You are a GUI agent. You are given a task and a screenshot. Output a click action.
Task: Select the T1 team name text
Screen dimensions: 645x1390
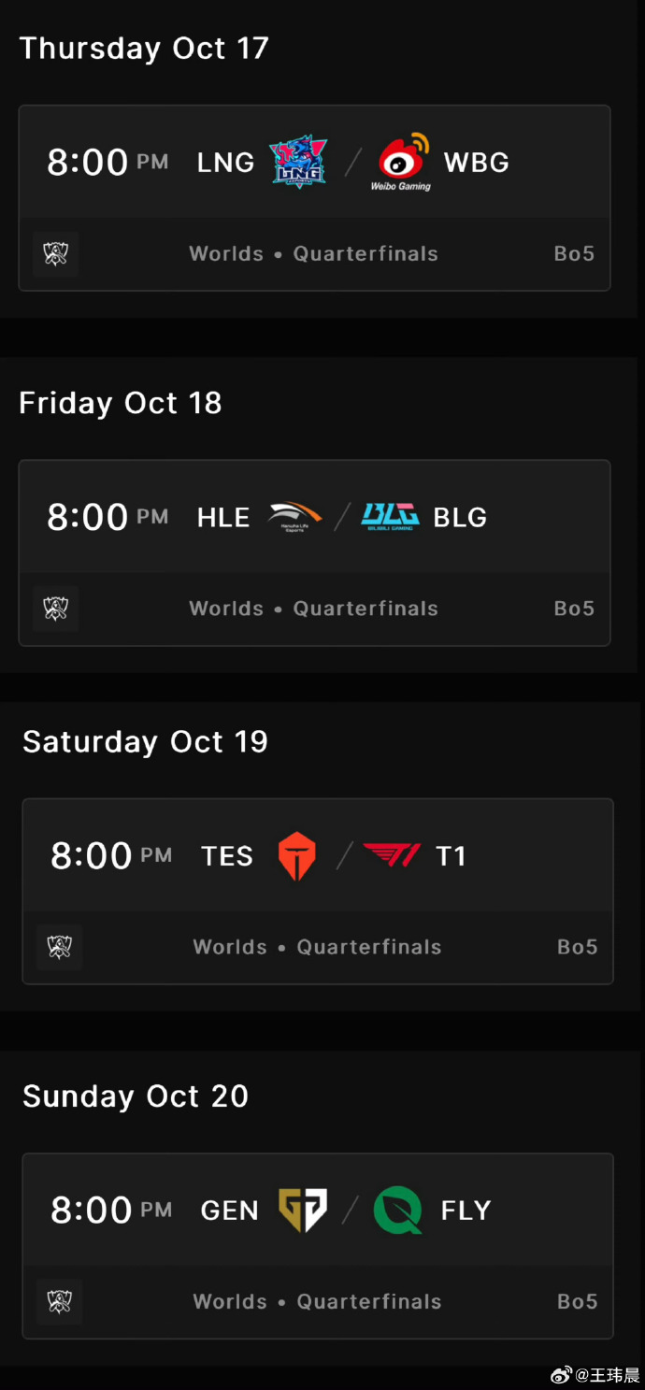point(451,856)
